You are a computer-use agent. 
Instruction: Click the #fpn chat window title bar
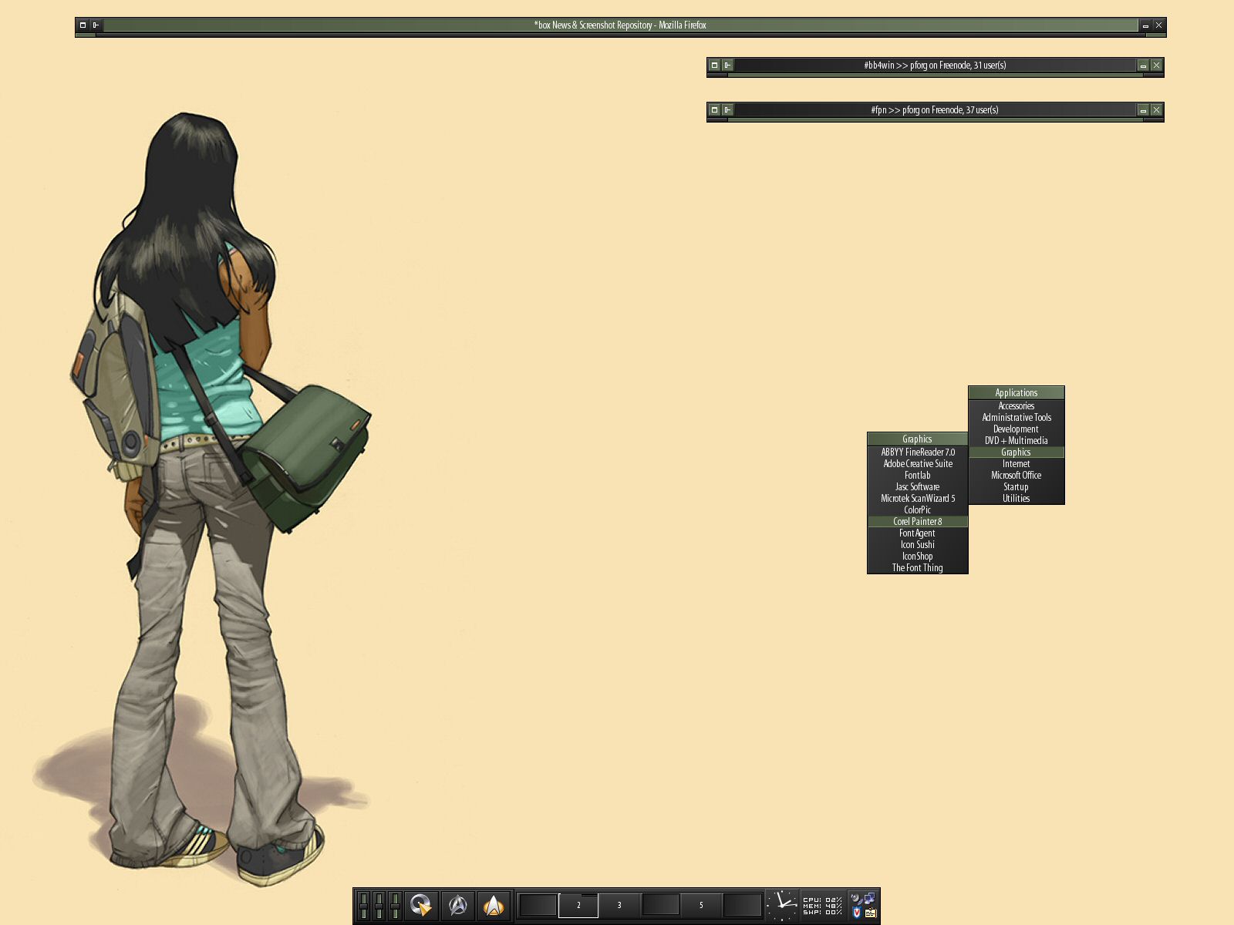point(935,110)
